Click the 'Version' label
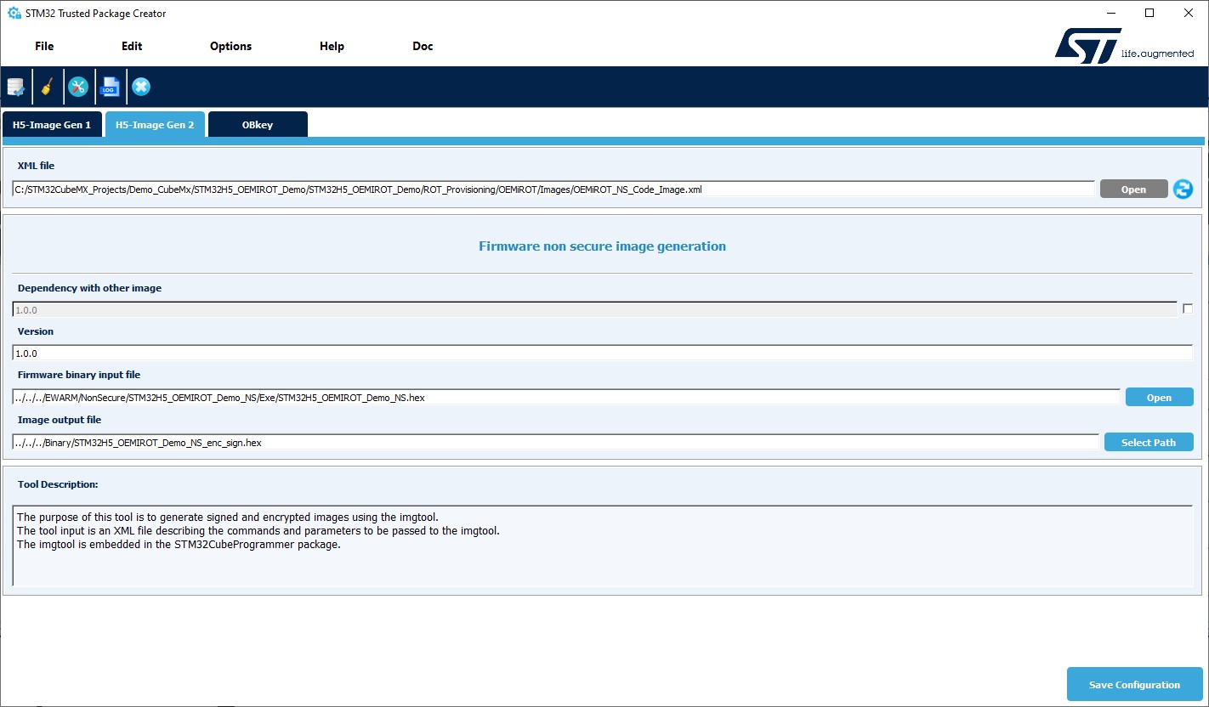1209x707 pixels. click(x=36, y=331)
